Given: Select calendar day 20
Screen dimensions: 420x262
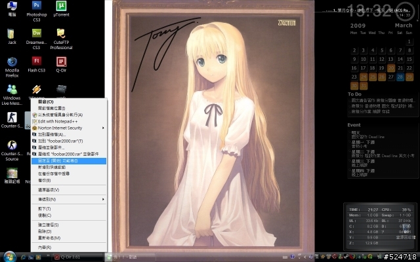Looking at the screenshot, I should click(391, 68).
